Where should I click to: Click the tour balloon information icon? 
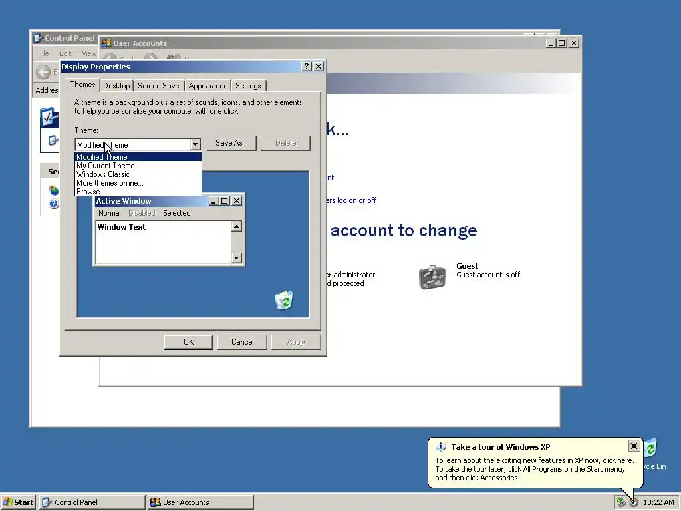(441, 446)
